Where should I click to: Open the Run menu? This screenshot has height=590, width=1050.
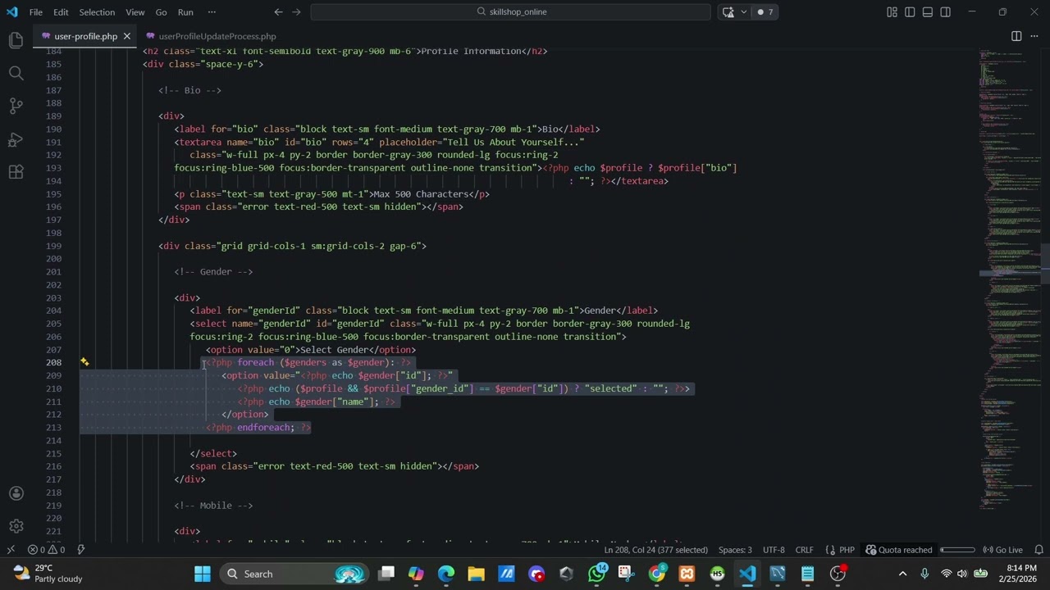pos(185,12)
